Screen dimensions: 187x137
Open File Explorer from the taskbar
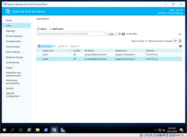pyautogui.click(x=38, y=130)
